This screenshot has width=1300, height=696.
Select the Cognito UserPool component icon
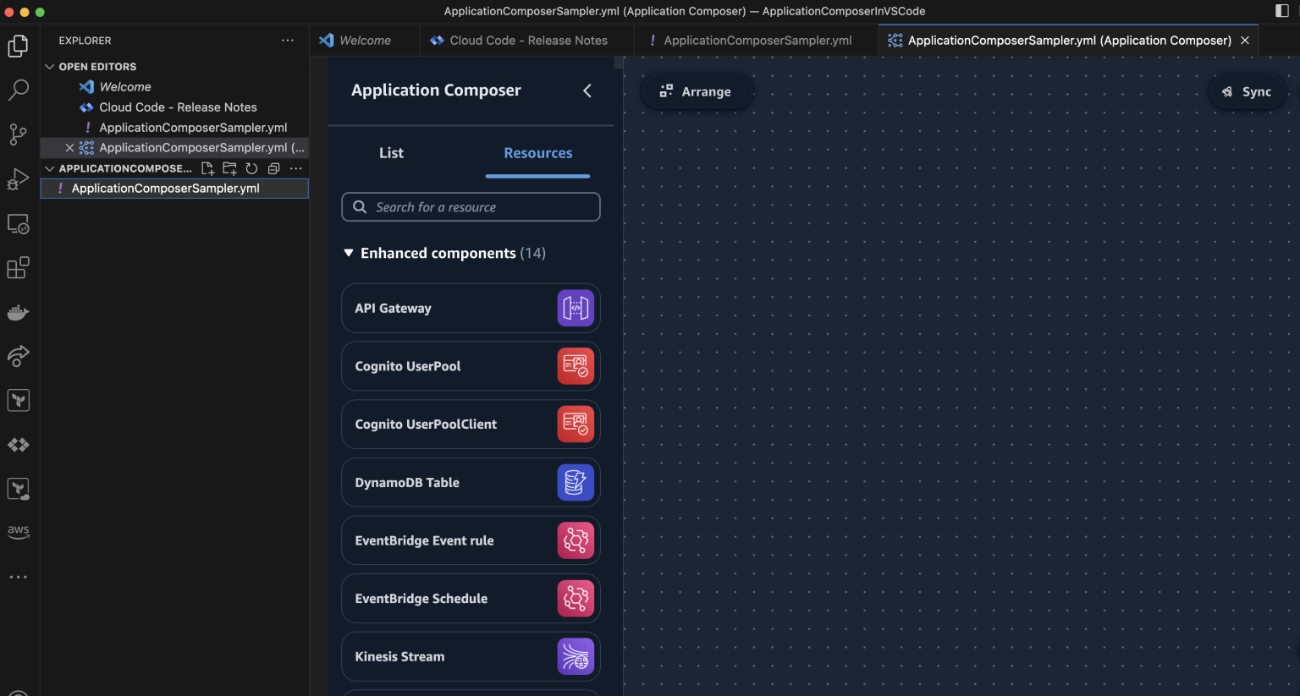click(x=576, y=366)
